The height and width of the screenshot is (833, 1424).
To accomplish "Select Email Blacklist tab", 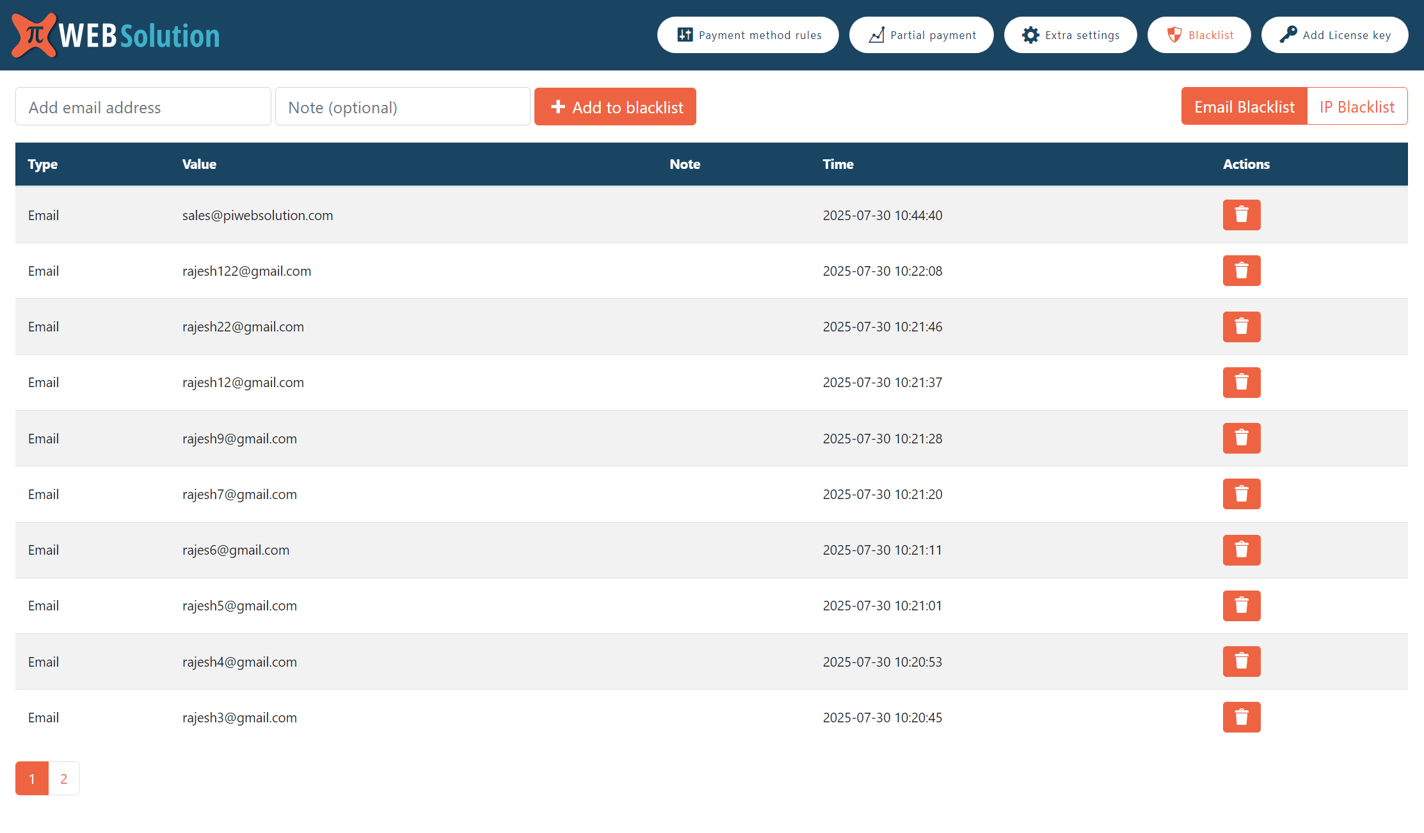I will [x=1244, y=107].
